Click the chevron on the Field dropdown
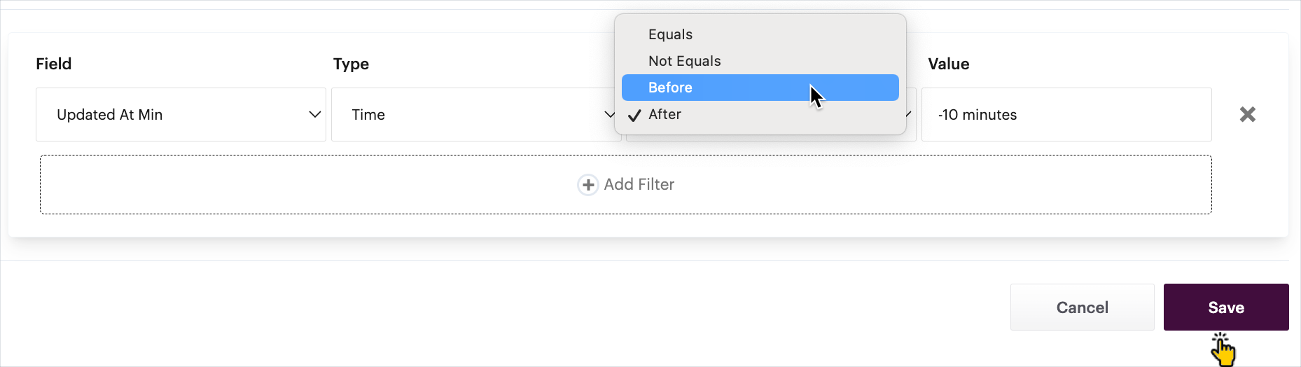1301x367 pixels. click(x=315, y=114)
